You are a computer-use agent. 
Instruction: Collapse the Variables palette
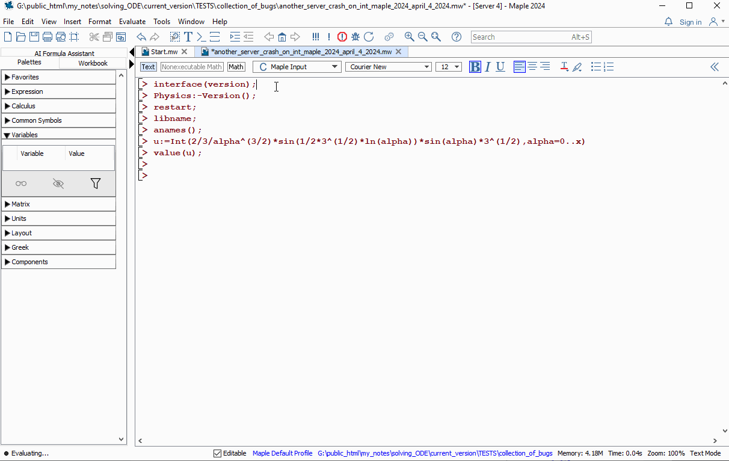[x=59, y=135]
